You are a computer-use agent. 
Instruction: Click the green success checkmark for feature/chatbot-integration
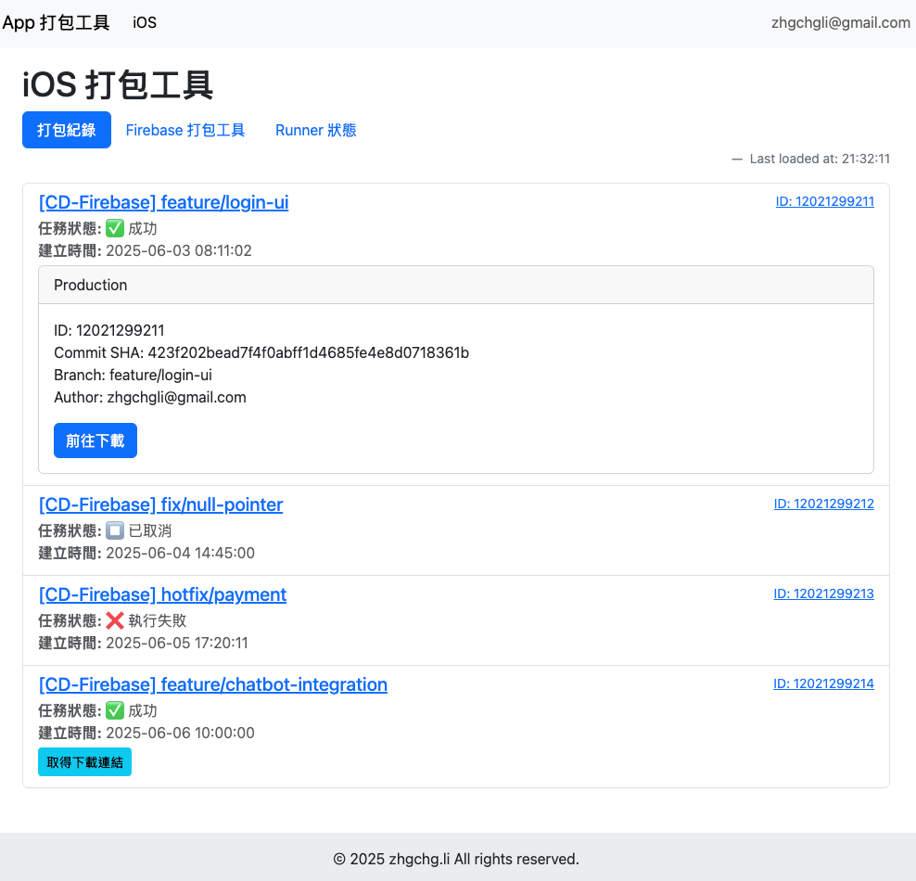click(x=115, y=710)
